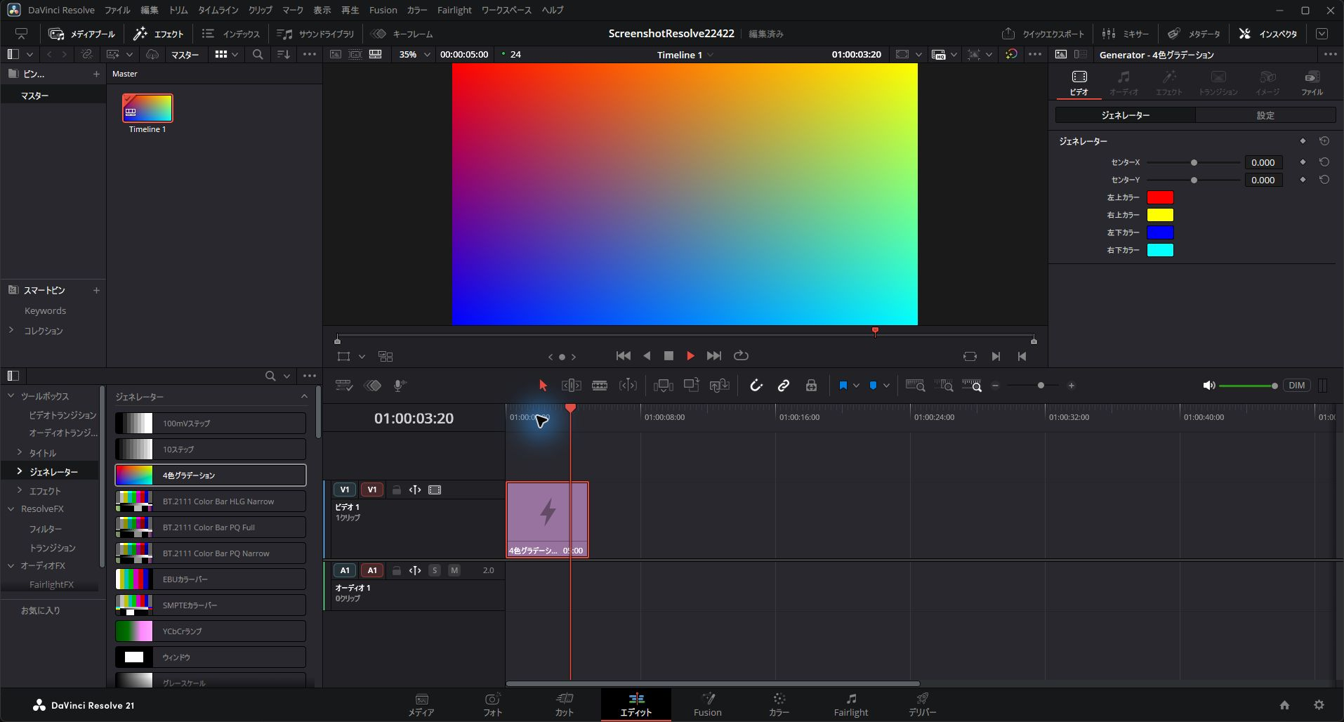1344x722 pixels.
Task: Toggle the メディアプール panel button
Action: (x=82, y=34)
